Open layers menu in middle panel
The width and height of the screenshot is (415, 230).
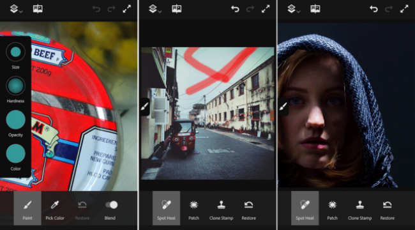[155, 9]
